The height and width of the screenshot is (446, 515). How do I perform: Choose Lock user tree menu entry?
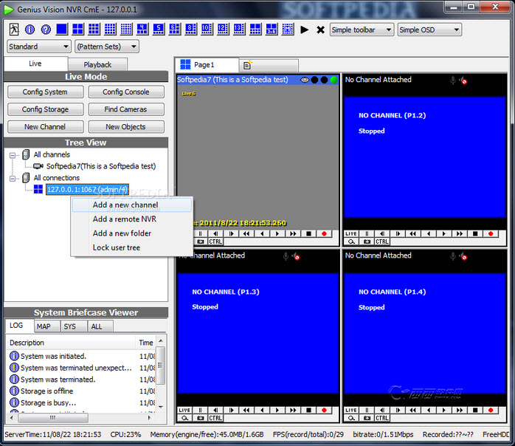[132, 247]
